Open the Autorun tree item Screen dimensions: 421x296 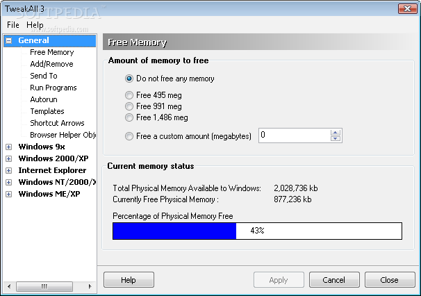[44, 99]
